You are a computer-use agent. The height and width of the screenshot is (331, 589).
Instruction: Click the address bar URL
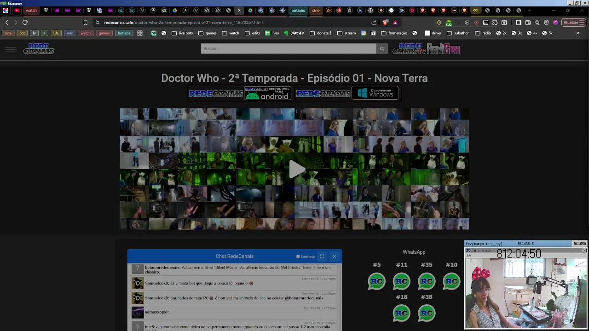coord(183,22)
